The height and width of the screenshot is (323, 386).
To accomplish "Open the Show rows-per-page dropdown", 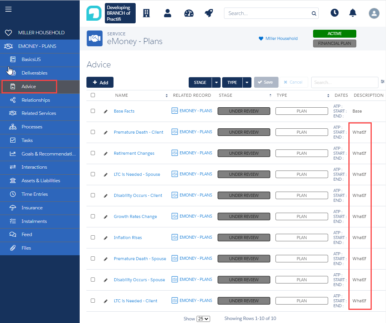I will [x=203, y=319].
